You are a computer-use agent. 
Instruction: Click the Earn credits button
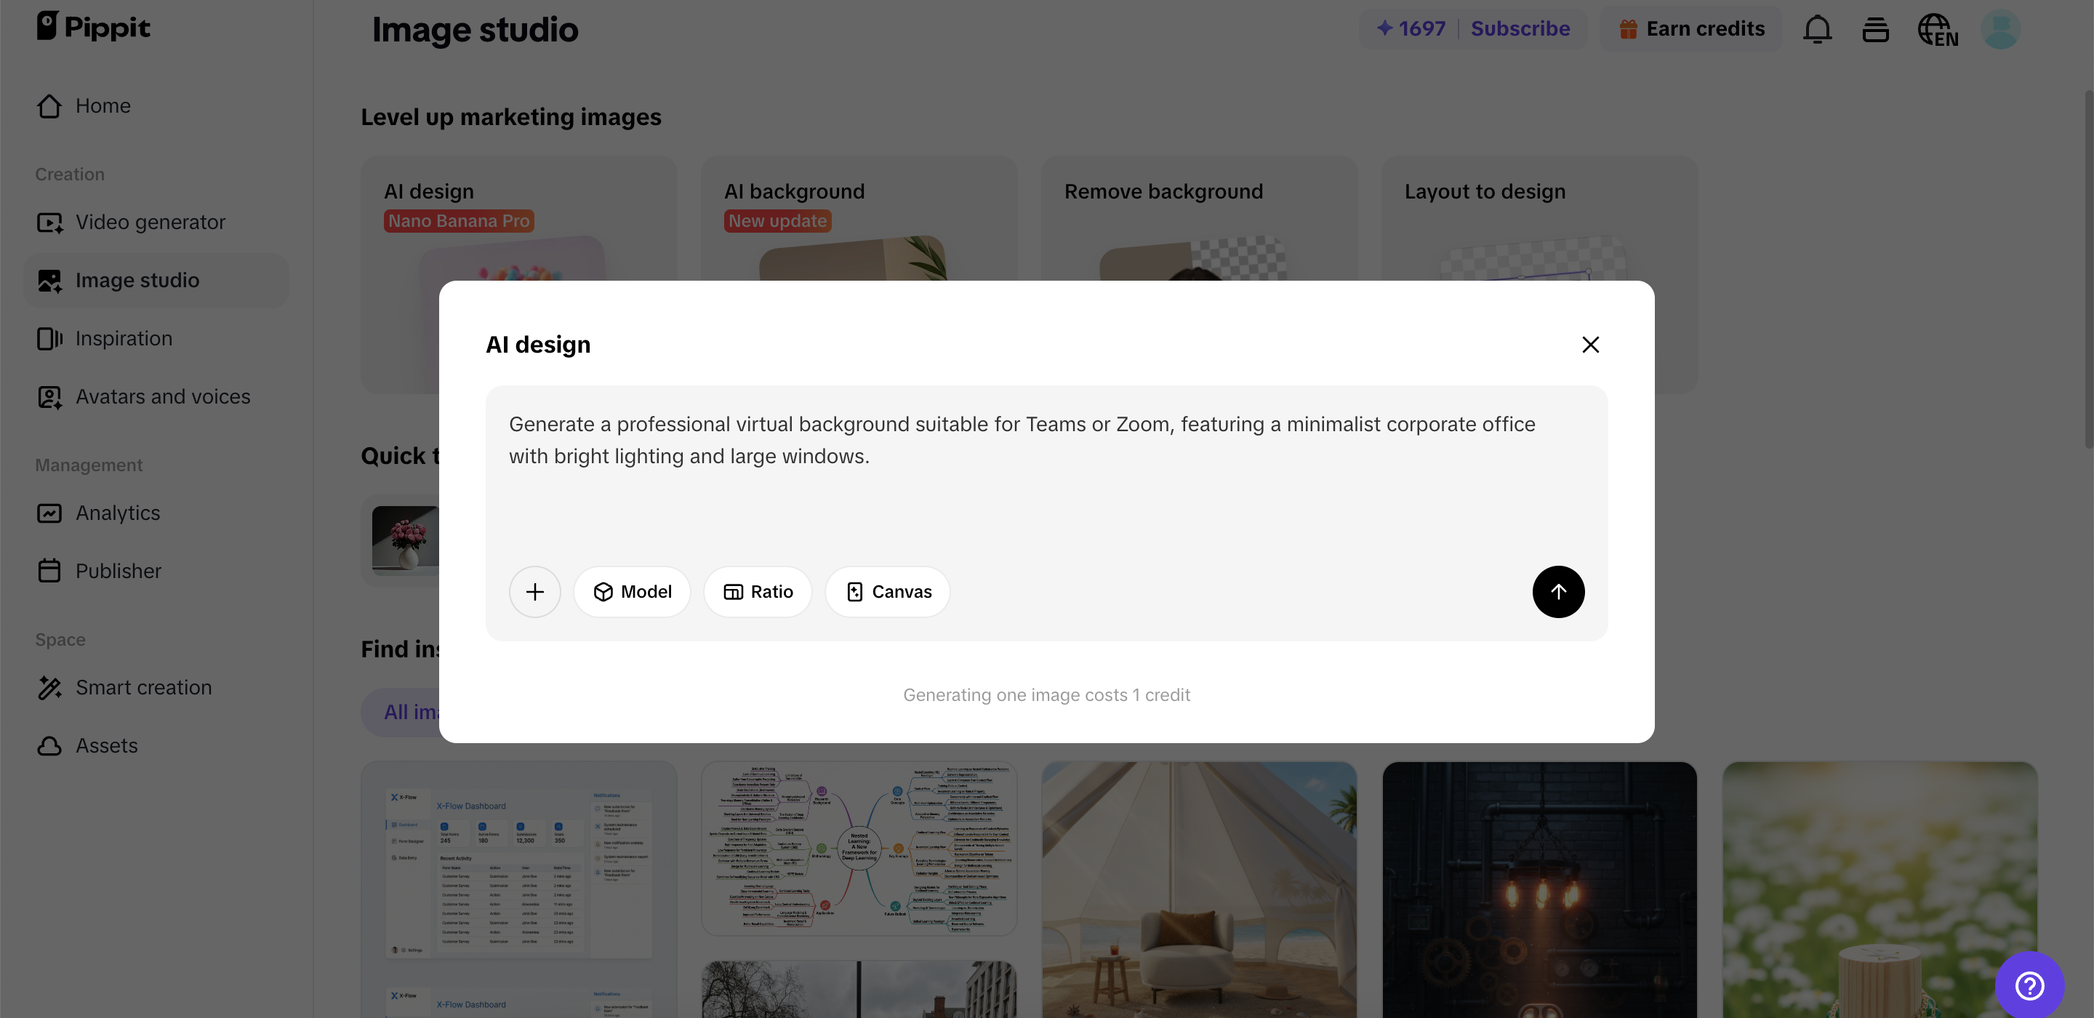[x=1692, y=29]
